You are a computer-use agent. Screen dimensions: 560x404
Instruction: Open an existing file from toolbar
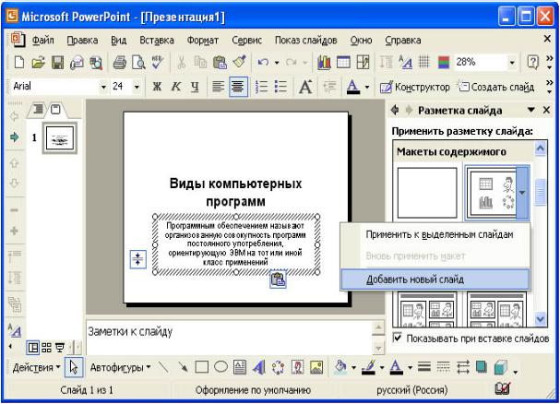pos(38,63)
